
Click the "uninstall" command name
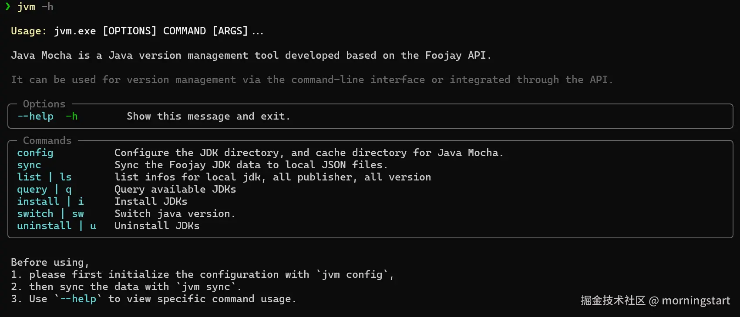click(44, 226)
